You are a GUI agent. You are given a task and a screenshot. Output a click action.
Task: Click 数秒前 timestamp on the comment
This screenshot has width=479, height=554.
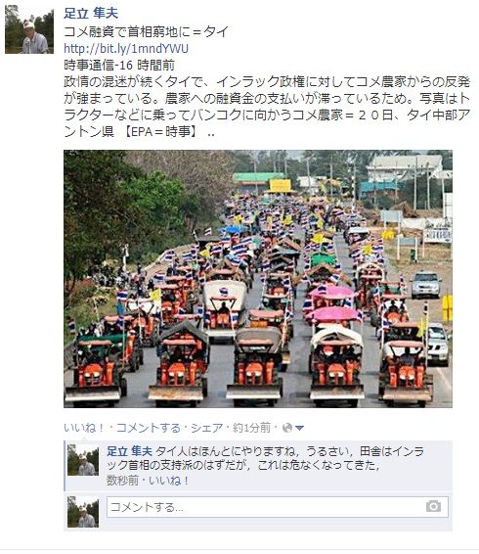tap(122, 481)
